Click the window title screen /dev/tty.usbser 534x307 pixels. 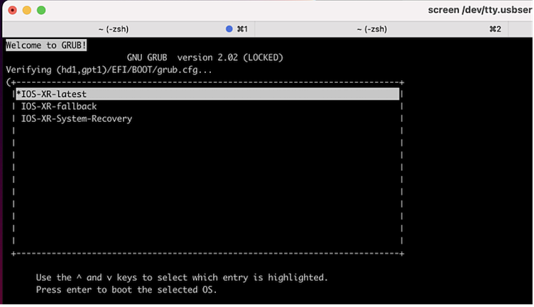click(480, 10)
